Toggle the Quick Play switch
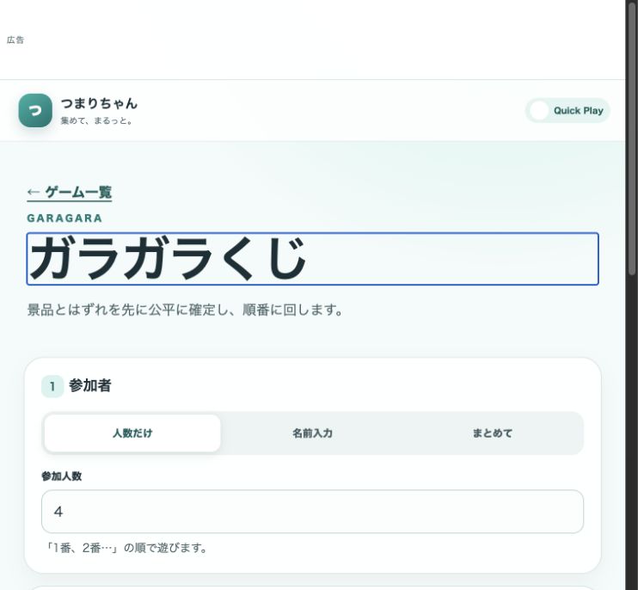Viewport: 638px width, 590px height. point(567,111)
